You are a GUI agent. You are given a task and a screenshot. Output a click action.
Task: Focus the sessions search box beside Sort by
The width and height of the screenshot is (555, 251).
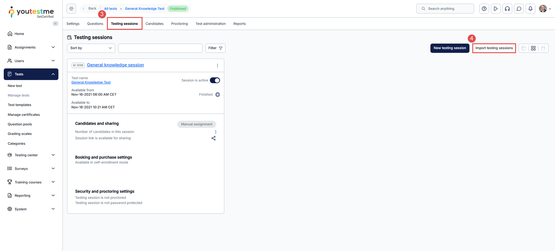click(160, 48)
